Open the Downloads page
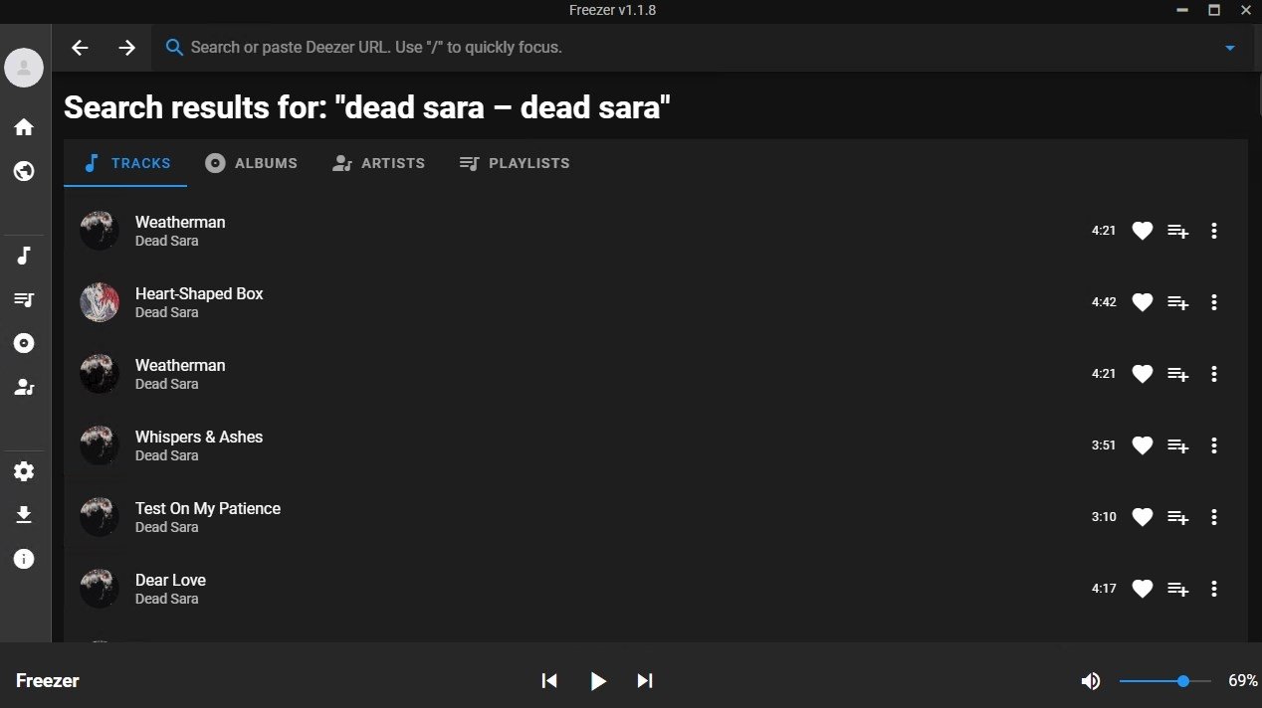 24,515
